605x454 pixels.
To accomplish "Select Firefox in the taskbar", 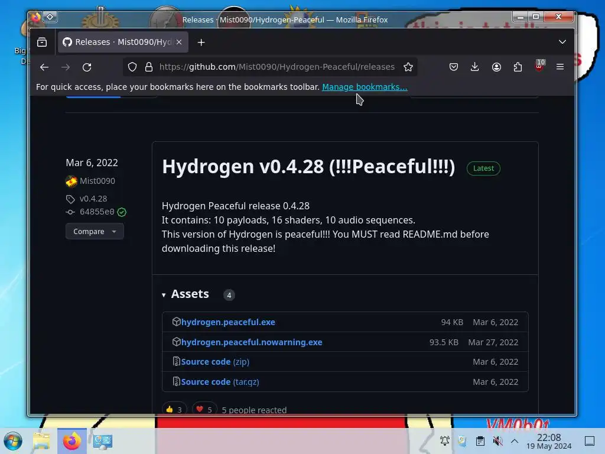I will [72, 441].
